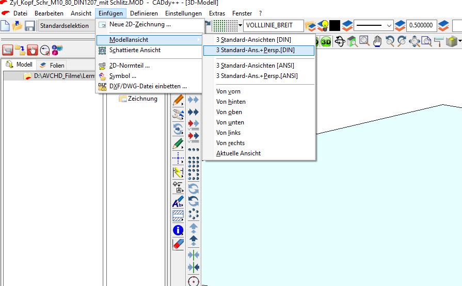This screenshot has height=286, width=462.
Task: Open the Einstellungen menu
Action: tap(183, 13)
